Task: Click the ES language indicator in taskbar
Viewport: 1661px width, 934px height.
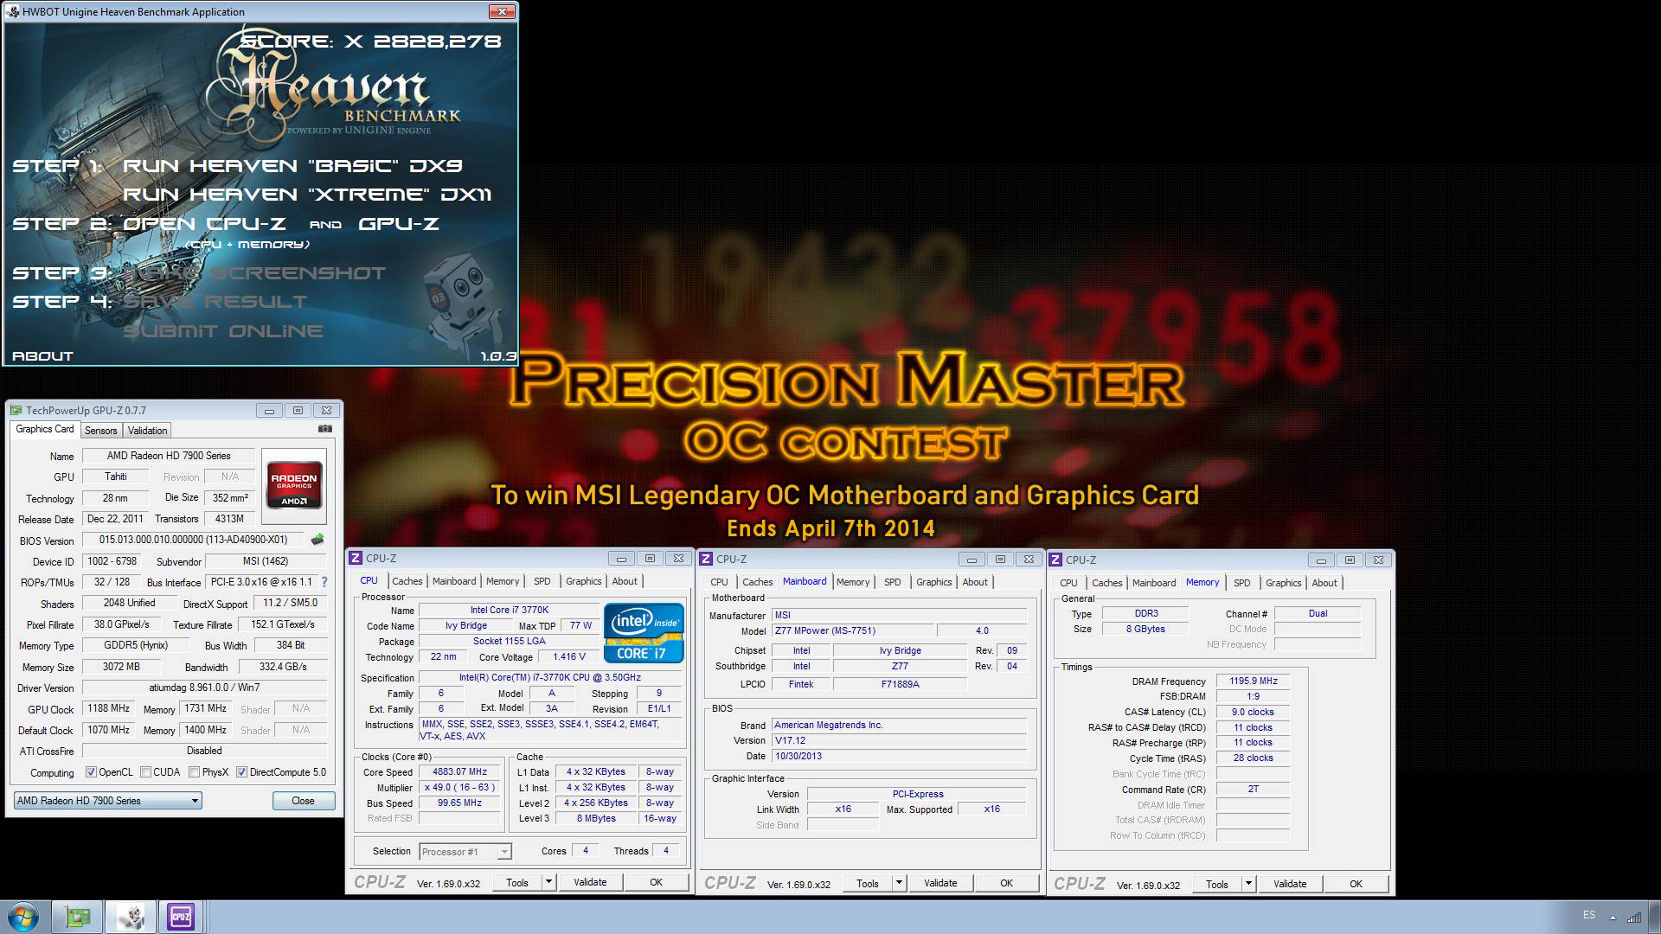Action: pos(1588,915)
